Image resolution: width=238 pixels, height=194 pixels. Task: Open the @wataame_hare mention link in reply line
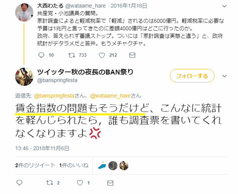pyautogui.click(x=110, y=96)
